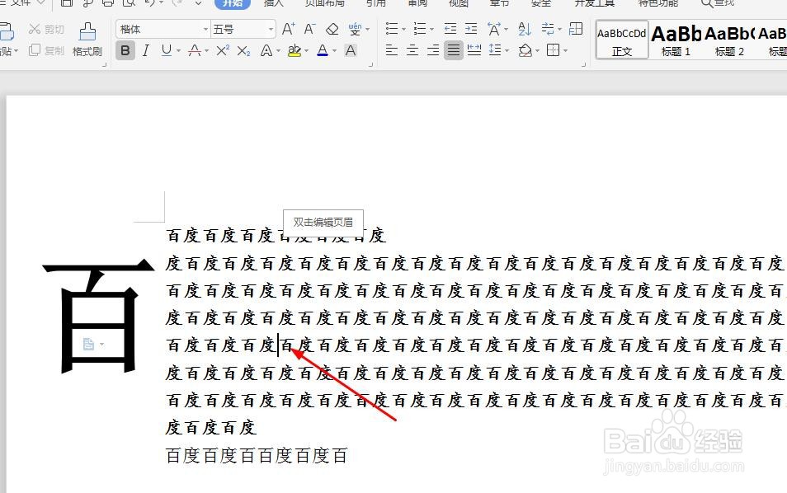The height and width of the screenshot is (493, 787).
Task: Apply the 标题 1 heading style
Action: click(676, 40)
